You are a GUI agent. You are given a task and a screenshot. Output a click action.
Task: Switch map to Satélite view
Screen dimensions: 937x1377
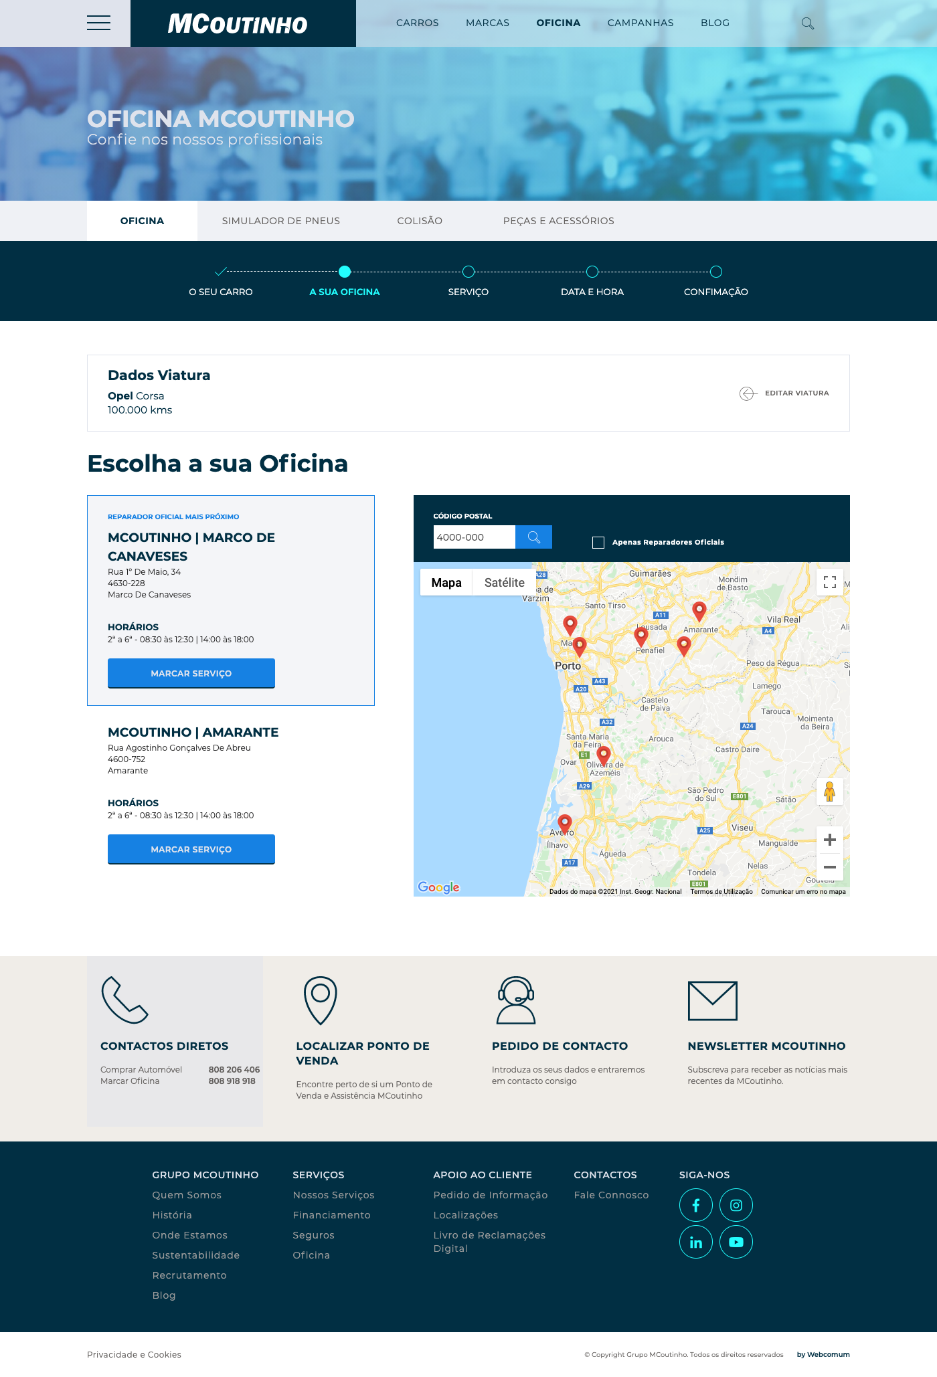coord(504,583)
